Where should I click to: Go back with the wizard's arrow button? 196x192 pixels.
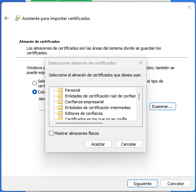coord(7,18)
